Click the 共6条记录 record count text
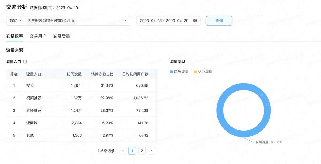The image size is (321, 164). pyautogui.click(x=106, y=151)
